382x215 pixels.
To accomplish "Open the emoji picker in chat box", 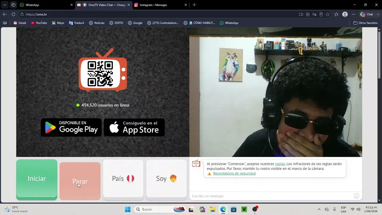I will tap(356, 196).
